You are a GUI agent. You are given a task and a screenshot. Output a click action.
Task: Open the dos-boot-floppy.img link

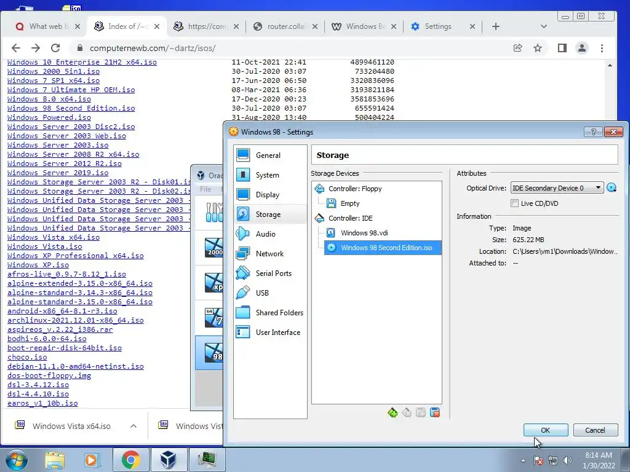pyautogui.click(x=49, y=376)
